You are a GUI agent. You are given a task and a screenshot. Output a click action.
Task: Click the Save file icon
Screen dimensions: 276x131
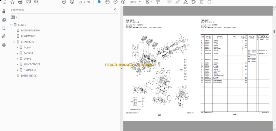point(4,2)
